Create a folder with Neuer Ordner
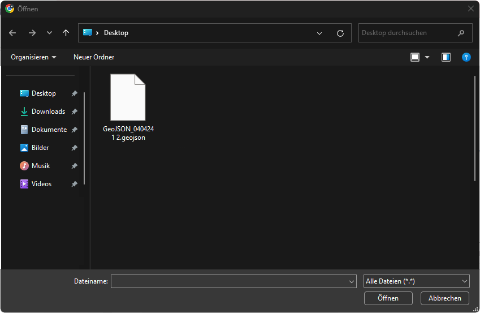 tap(94, 57)
